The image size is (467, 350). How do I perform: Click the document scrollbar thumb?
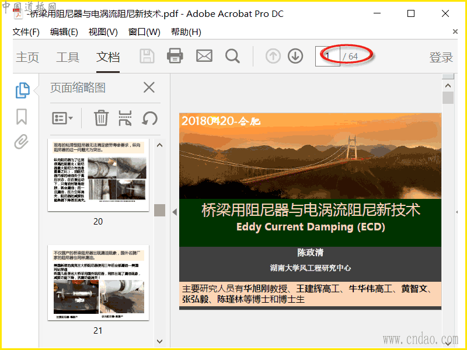(x=448, y=97)
